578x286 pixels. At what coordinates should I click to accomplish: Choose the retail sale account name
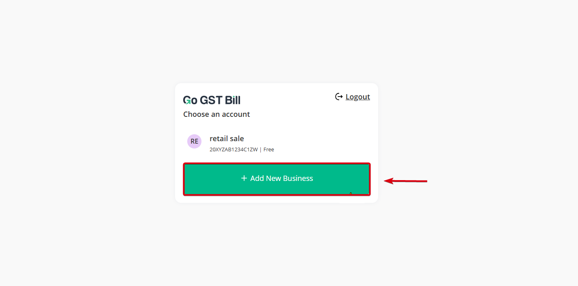tap(227, 139)
